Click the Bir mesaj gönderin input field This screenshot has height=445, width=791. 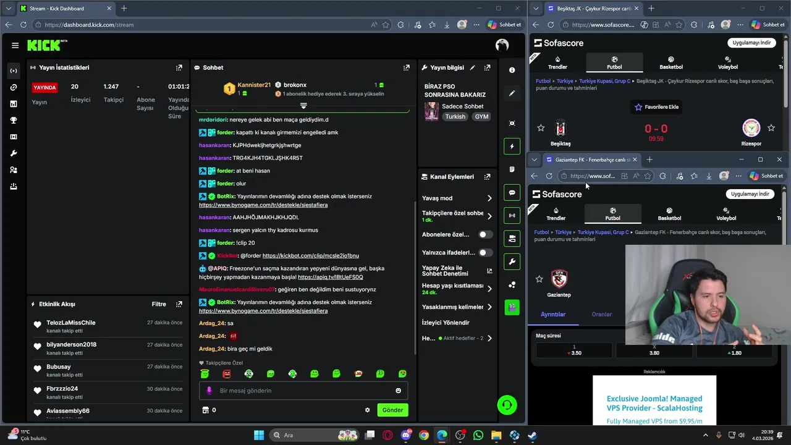coord(303,391)
